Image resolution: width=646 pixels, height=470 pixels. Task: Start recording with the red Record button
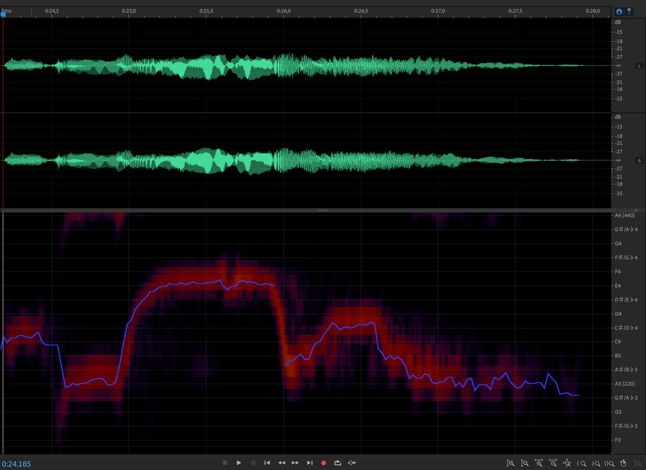pos(324,463)
